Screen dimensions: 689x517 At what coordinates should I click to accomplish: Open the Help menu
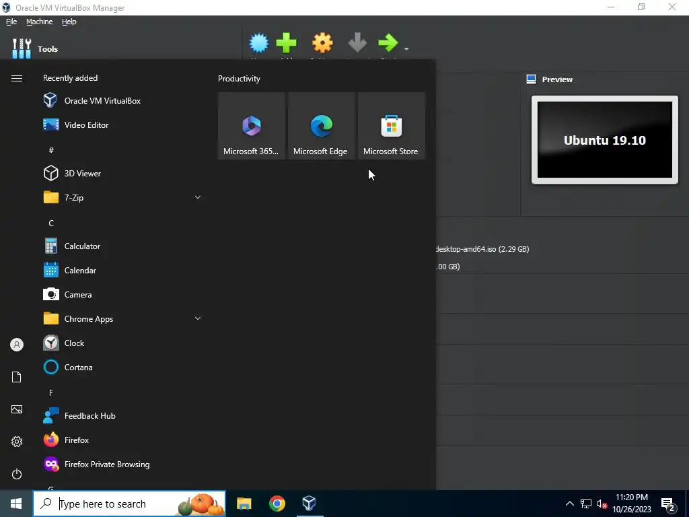69,22
